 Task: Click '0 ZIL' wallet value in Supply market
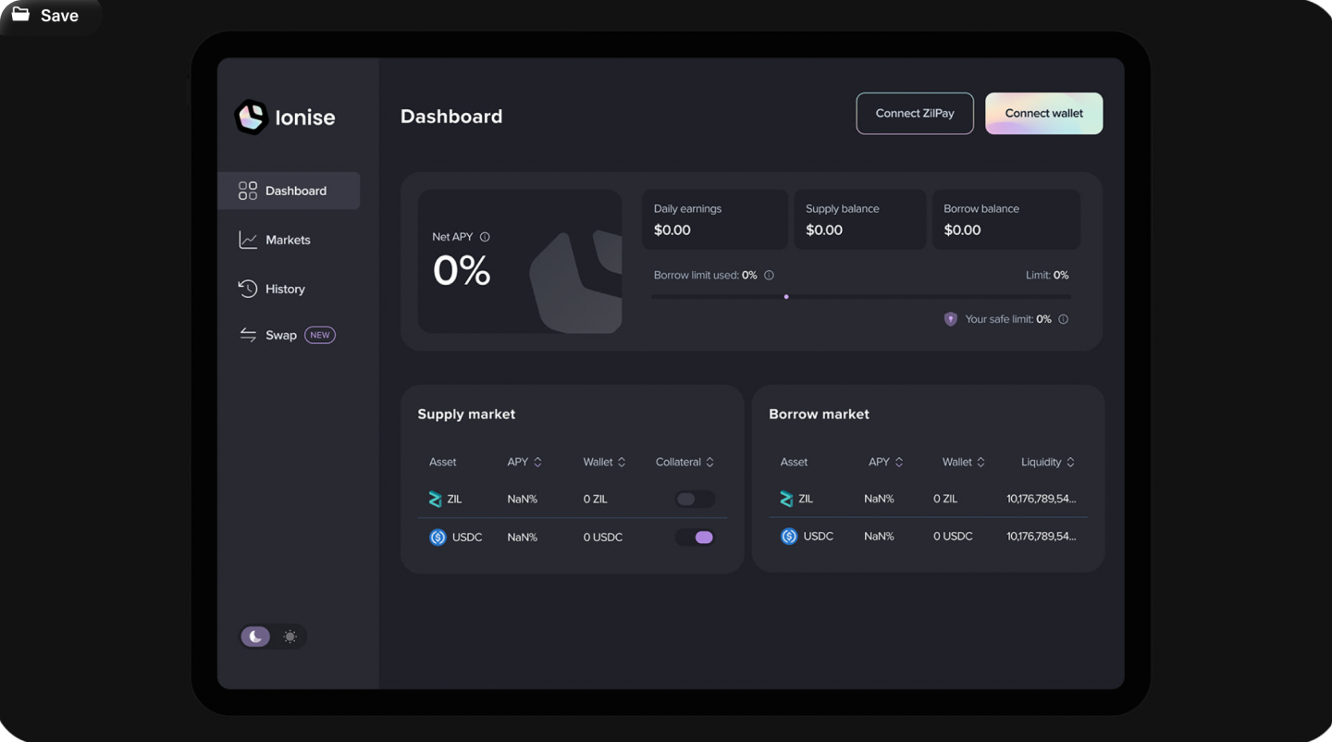(x=596, y=499)
